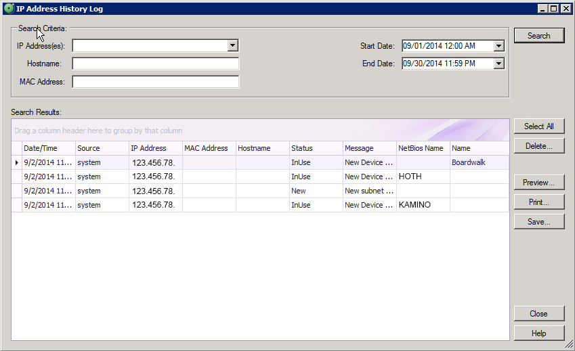Click the 'New subnet ...' message cell

pyautogui.click(x=370, y=191)
